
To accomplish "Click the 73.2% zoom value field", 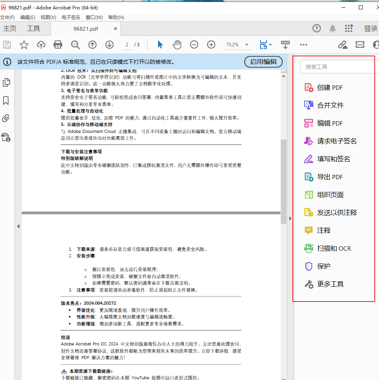I will click(x=233, y=45).
